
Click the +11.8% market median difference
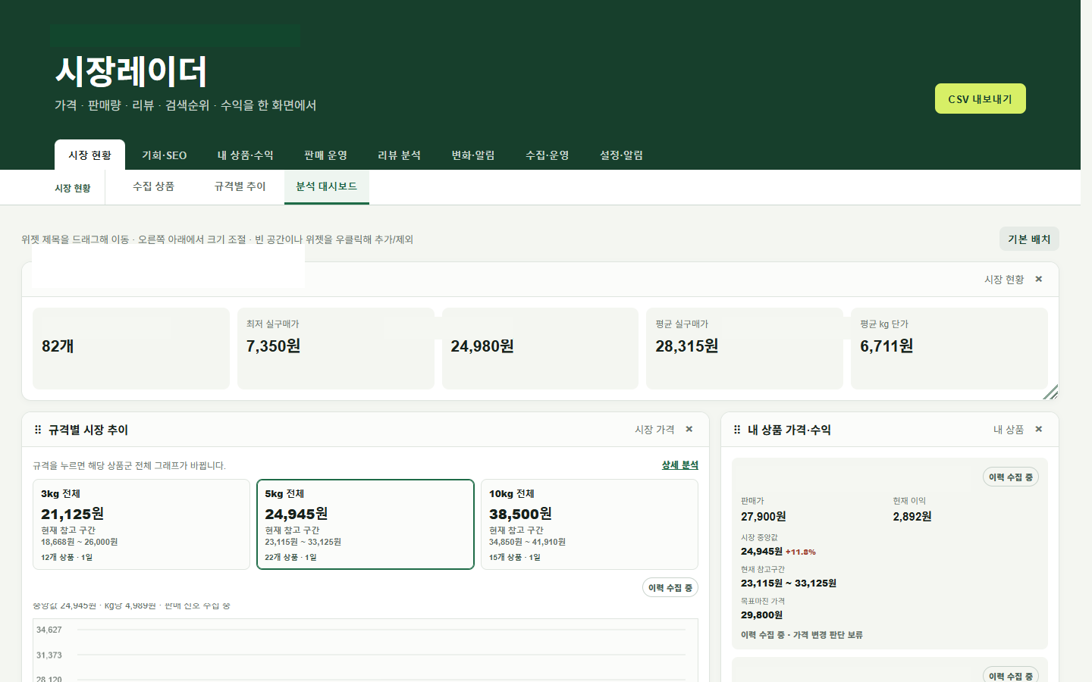[x=801, y=552]
